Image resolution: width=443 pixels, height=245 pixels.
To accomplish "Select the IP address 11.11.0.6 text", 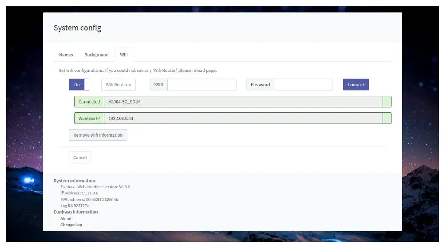I will [x=79, y=193].
